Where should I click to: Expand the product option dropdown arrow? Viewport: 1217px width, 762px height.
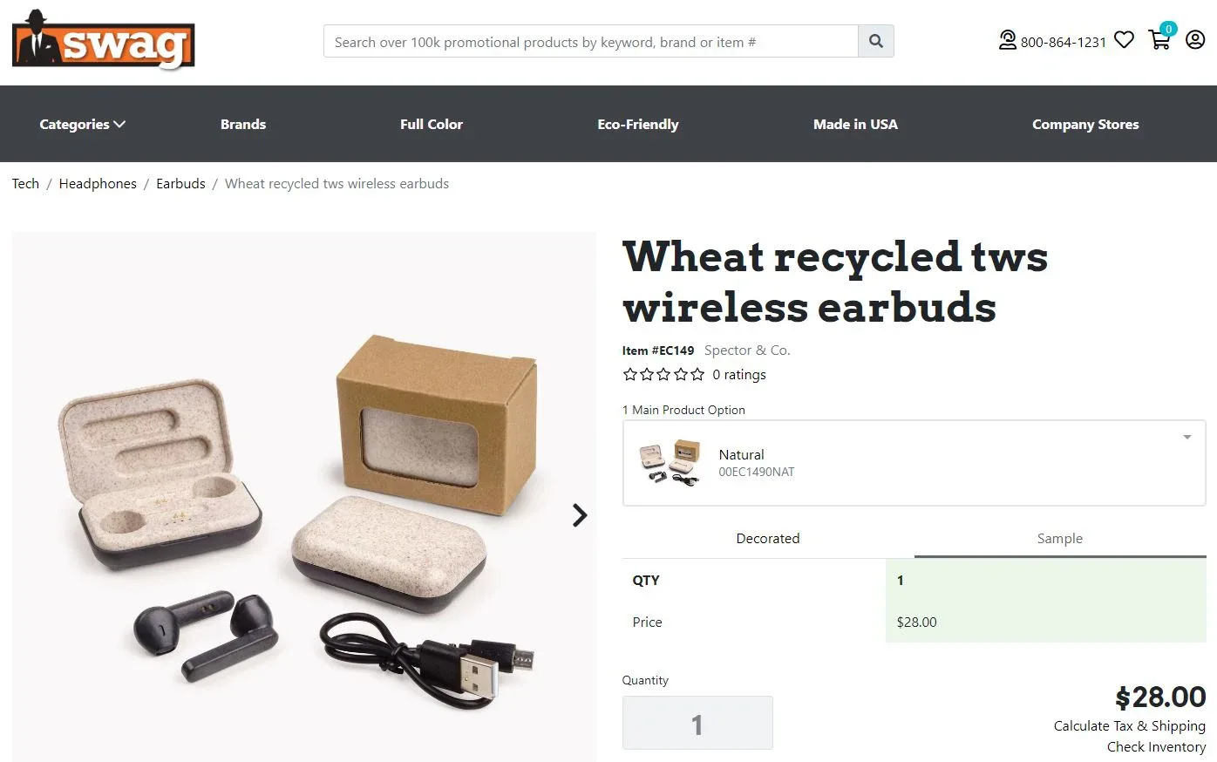pos(1186,436)
